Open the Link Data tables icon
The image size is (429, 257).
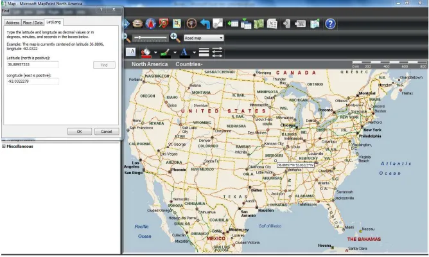coord(246,24)
